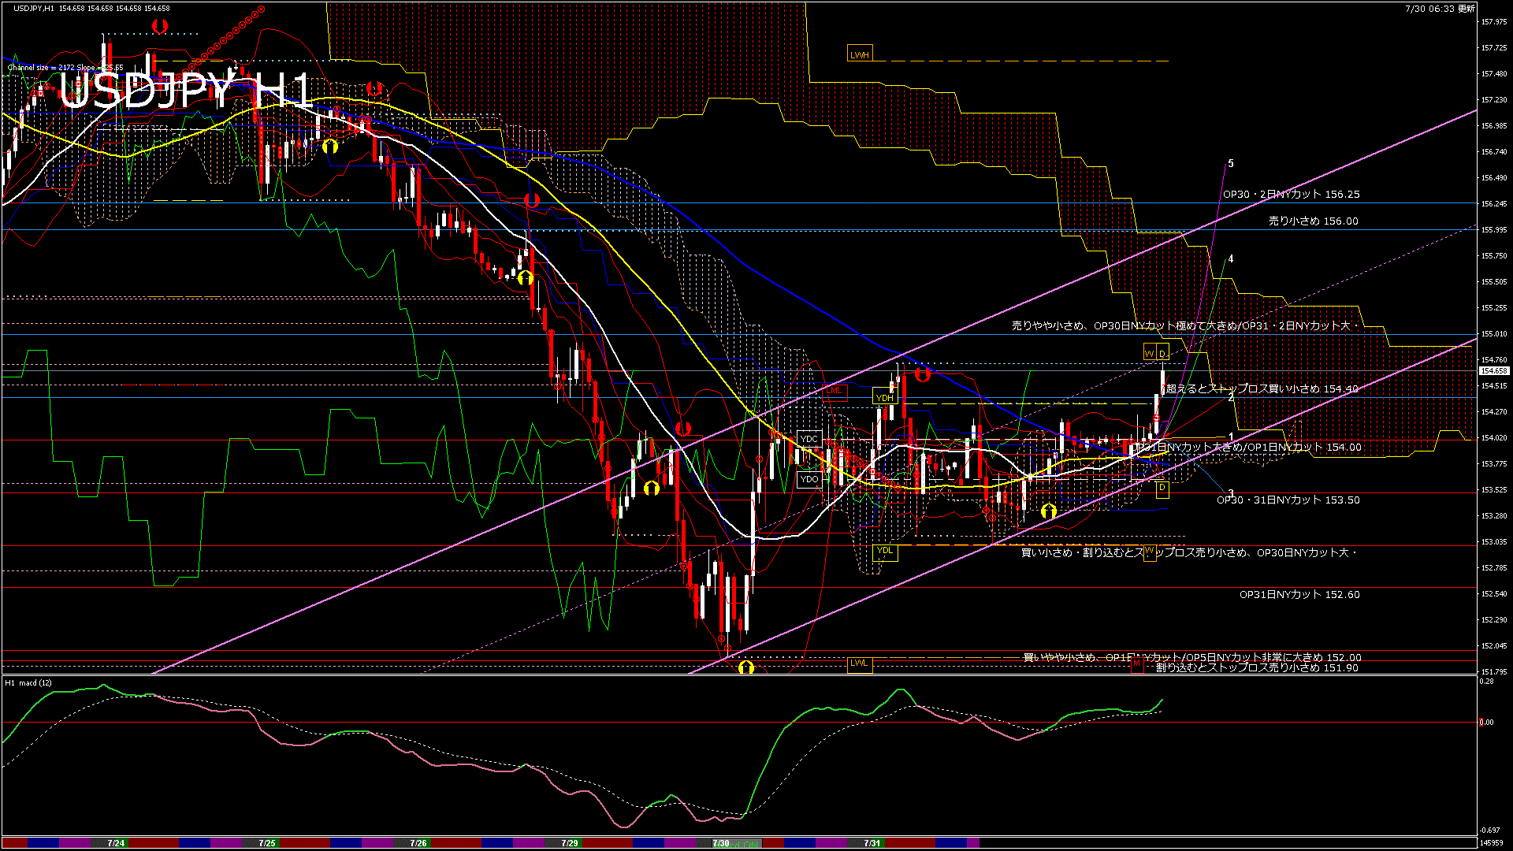Select the 7/31 date label on time axis
Viewport: 1513px width, 851px height.
click(x=872, y=843)
